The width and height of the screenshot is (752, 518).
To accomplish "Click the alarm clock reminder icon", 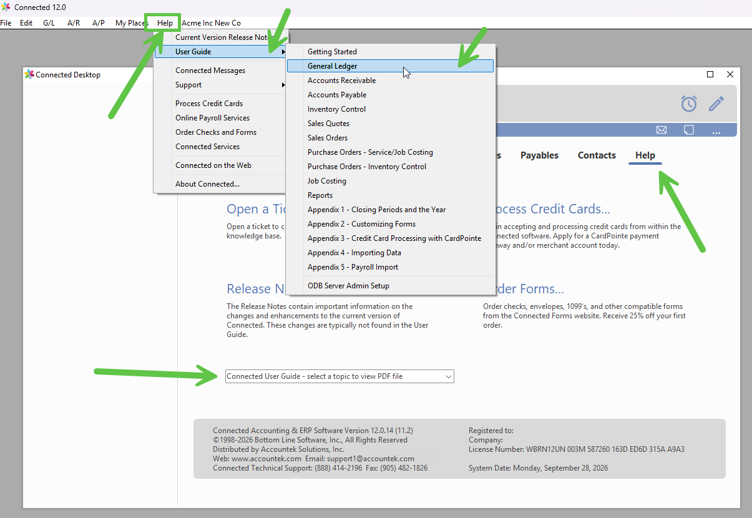I will [x=689, y=104].
